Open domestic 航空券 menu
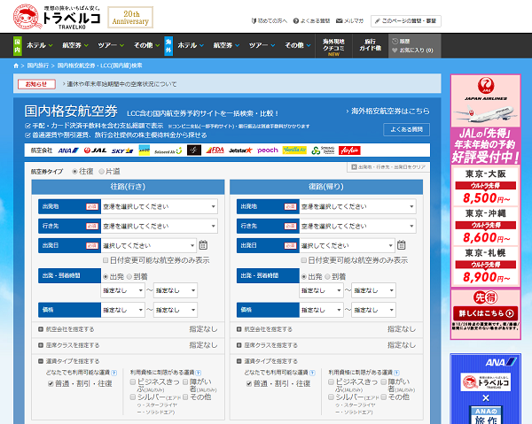This screenshot has height=424, width=532. click(75, 45)
